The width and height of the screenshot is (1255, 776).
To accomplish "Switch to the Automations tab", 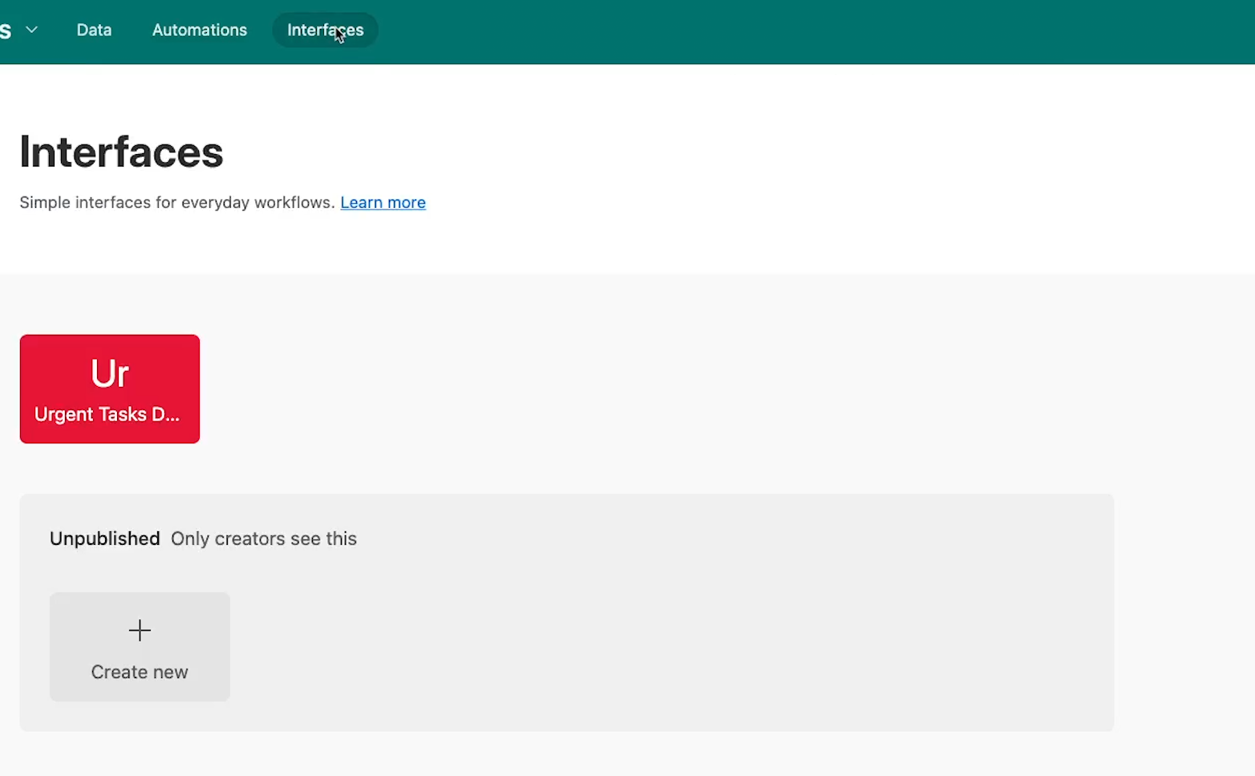I will click(200, 30).
